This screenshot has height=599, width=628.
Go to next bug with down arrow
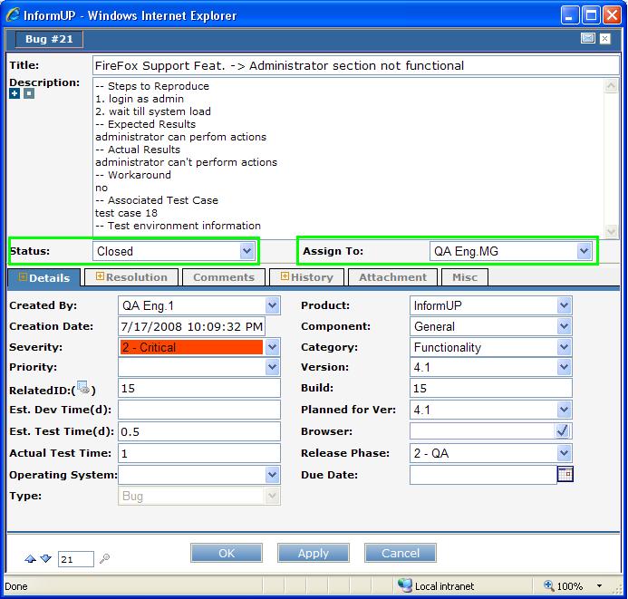coord(45,558)
